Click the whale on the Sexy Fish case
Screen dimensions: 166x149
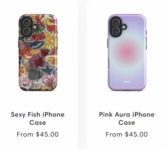coord(35,44)
